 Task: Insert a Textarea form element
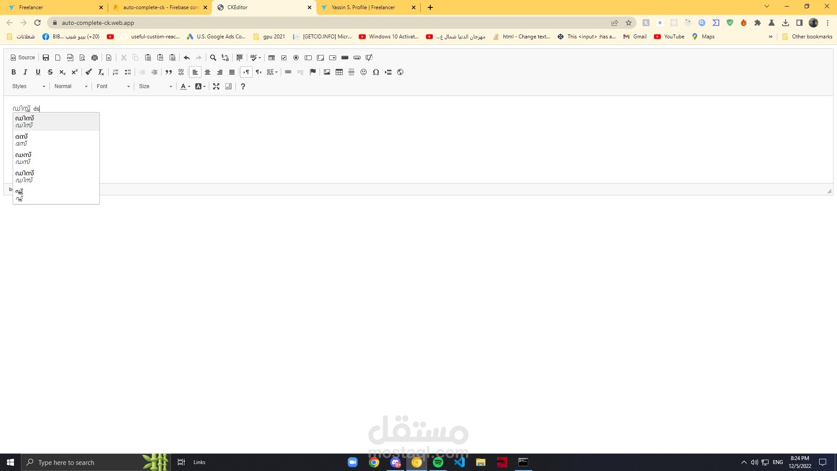tap(320, 58)
